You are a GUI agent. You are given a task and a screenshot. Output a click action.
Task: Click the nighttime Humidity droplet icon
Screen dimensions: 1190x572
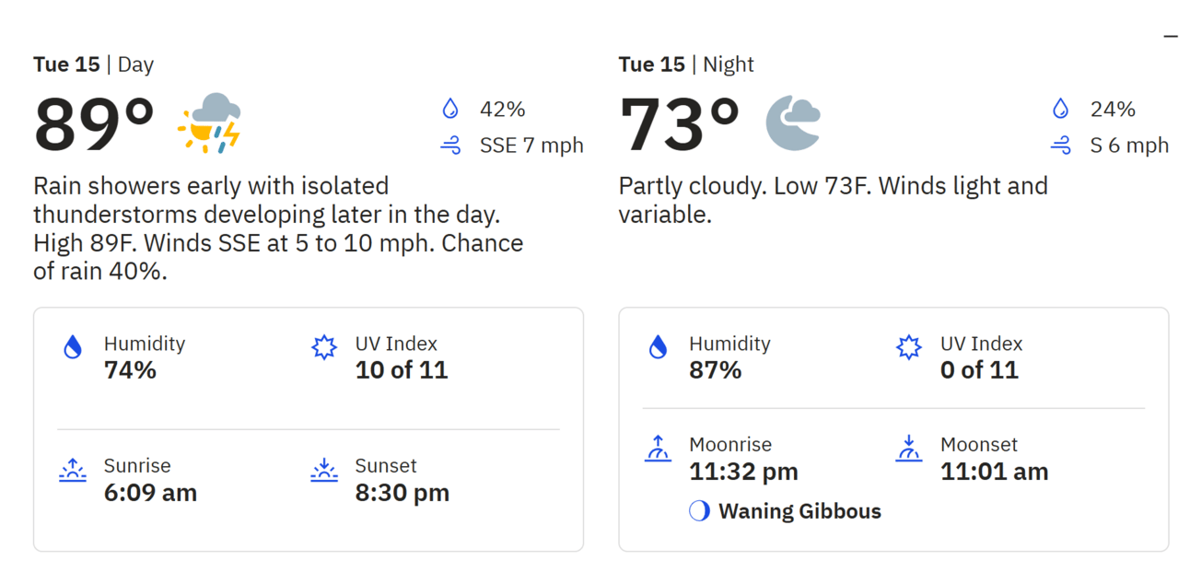658,347
